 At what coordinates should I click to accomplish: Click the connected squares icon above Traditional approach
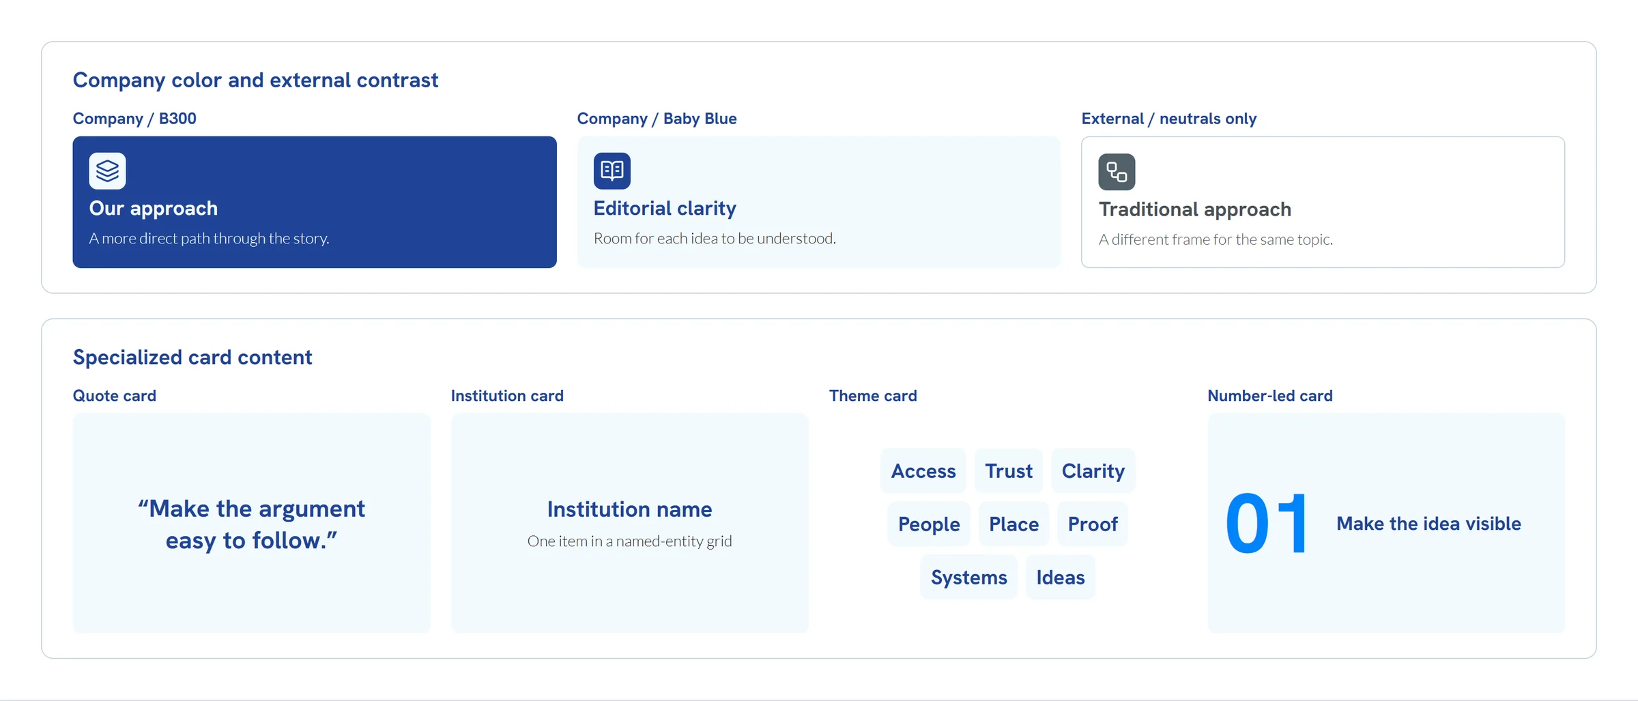[x=1117, y=172]
